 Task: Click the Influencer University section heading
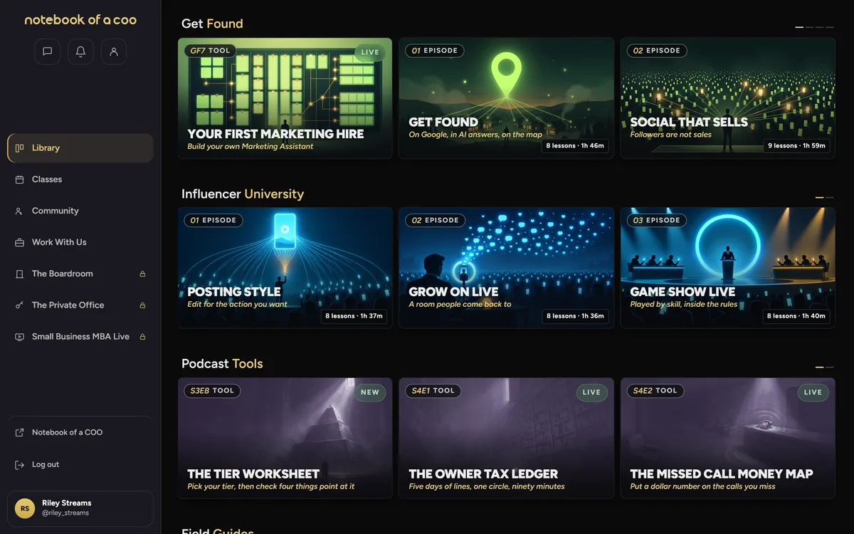(x=243, y=194)
